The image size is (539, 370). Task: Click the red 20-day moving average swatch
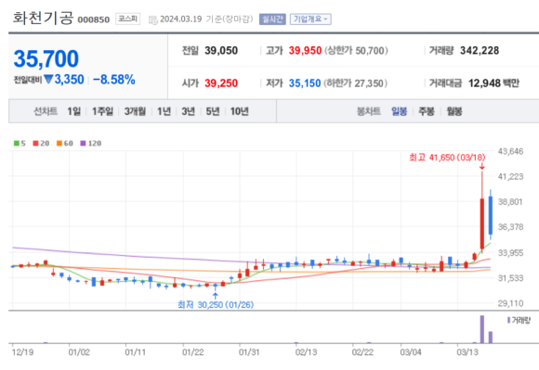click(35, 144)
